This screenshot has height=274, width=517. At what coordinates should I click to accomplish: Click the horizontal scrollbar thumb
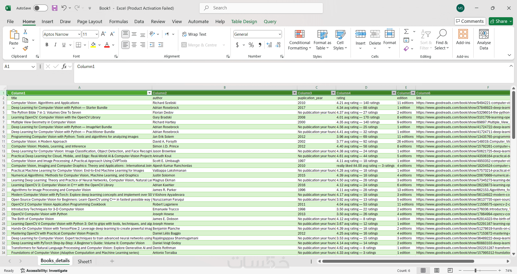[398, 261]
